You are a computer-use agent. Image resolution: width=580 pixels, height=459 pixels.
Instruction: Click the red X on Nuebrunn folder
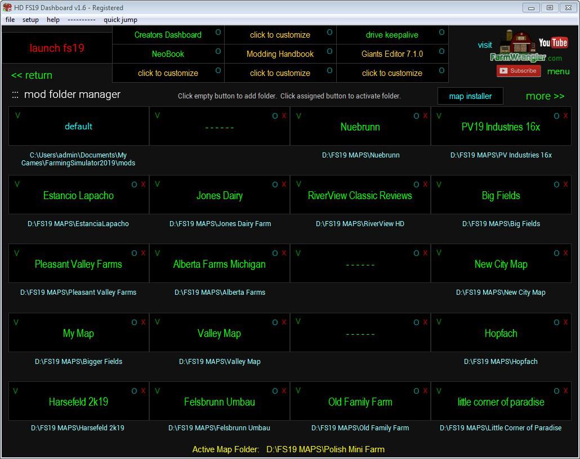(425, 116)
